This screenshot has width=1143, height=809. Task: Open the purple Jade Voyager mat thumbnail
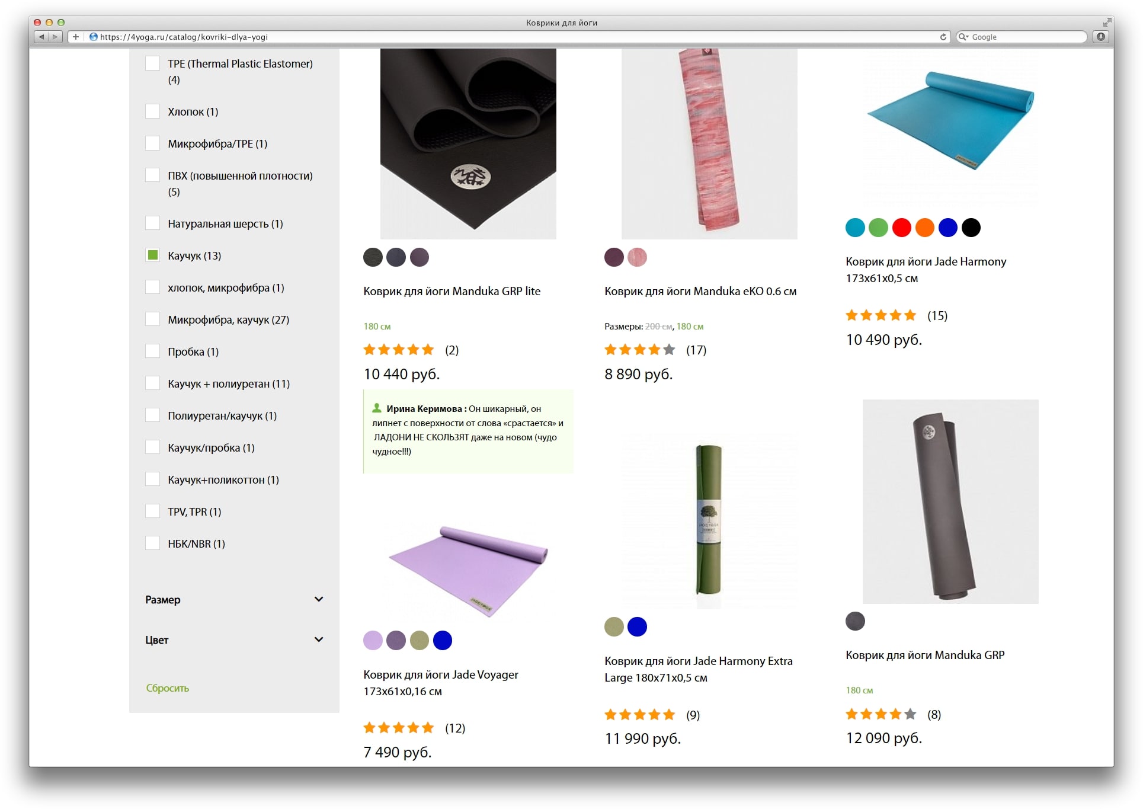(468, 571)
